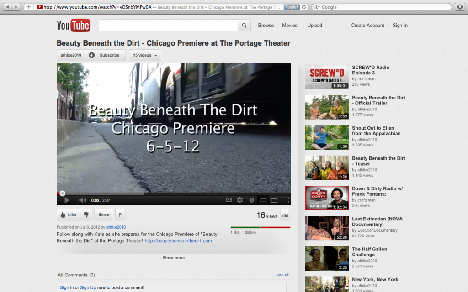
Task: Seek using the video progress scrubber handle
Action: (62, 193)
